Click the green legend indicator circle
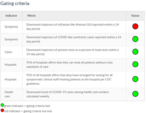 [2, 105]
